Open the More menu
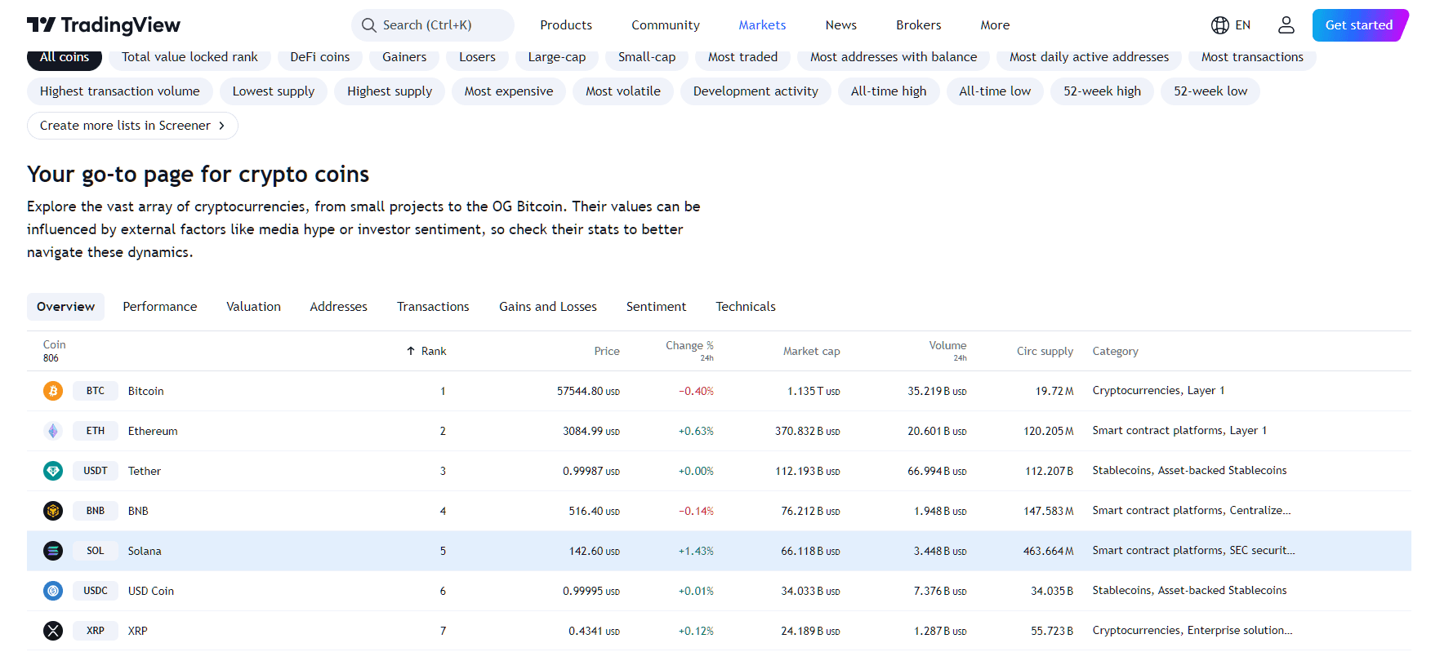This screenshot has width=1431, height=652. (995, 25)
